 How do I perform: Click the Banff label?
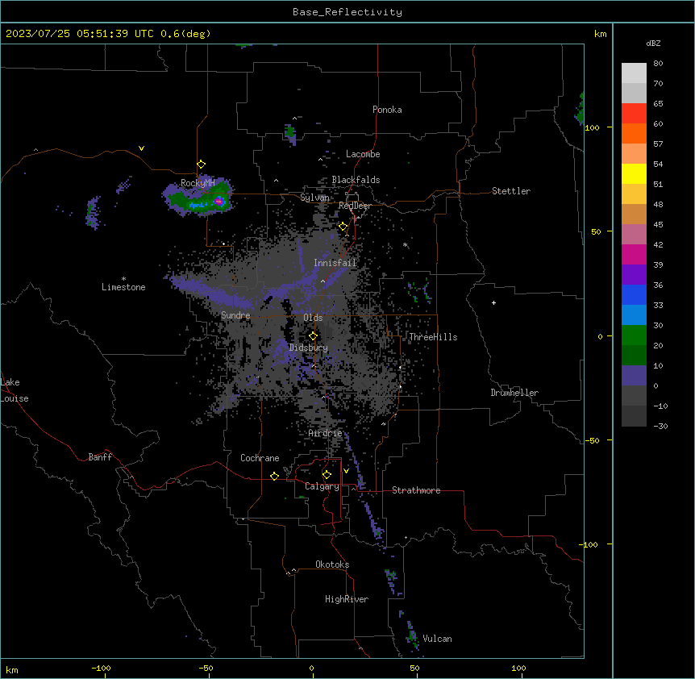pyautogui.click(x=100, y=457)
